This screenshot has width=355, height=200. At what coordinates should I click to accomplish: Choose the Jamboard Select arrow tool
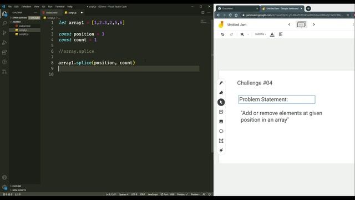[x=221, y=102]
